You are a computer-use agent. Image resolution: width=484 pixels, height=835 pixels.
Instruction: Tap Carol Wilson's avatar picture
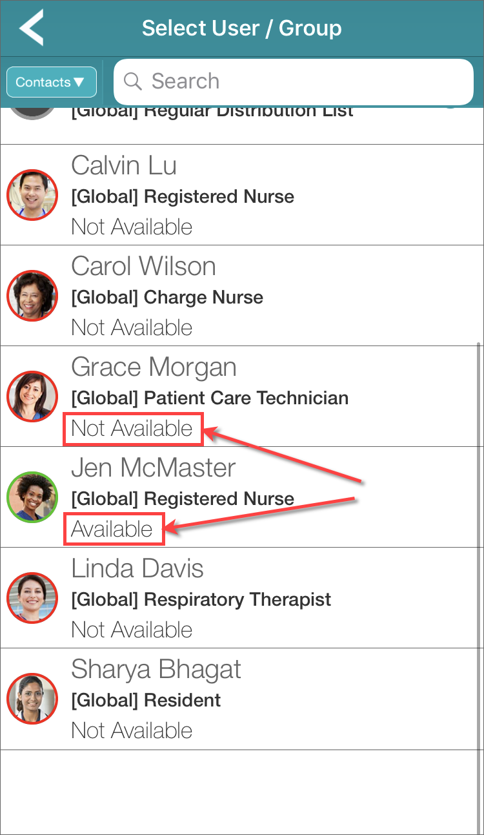(x=32, y=296)
